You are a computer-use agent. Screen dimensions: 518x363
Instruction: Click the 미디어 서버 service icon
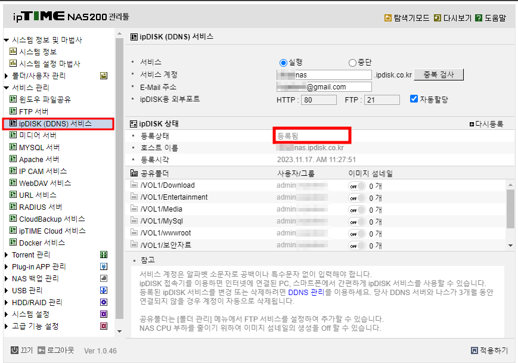tap(13, 135)
